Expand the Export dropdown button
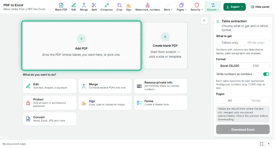Viewport: 275px width, 148px height. click(234, 7)
